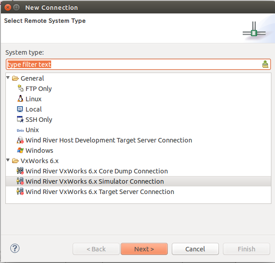The image size is (275, 263).
Task: Select the SSH Only system type
Action: 39,120
